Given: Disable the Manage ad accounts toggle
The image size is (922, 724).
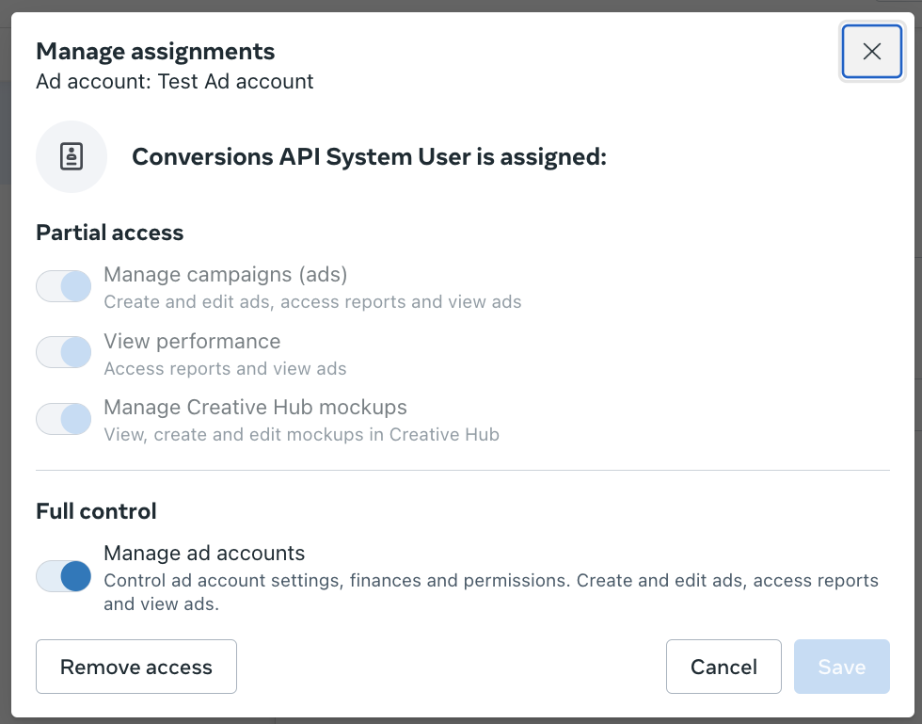Looking at the screenshot, I should [x=64, y=576].
